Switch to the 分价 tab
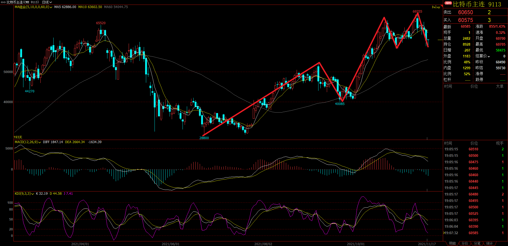 tap(465, 243)
